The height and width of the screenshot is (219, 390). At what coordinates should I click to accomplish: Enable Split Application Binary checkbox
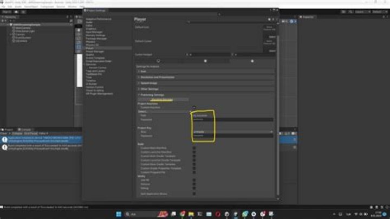(x=194, y=194)
